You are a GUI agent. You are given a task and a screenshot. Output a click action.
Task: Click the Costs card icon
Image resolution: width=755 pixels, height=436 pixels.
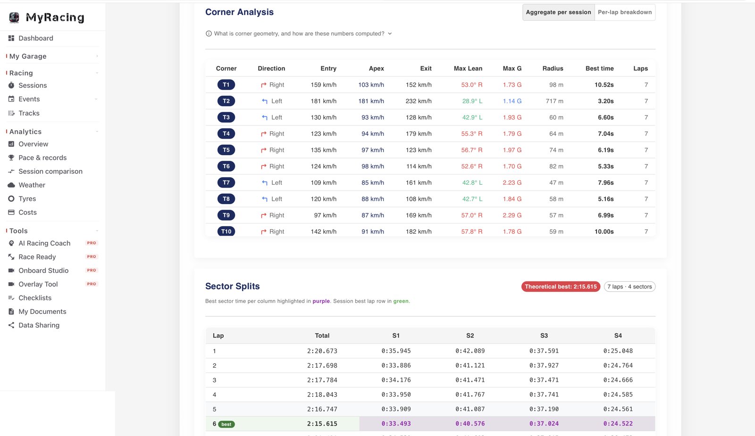coord(11,213)
